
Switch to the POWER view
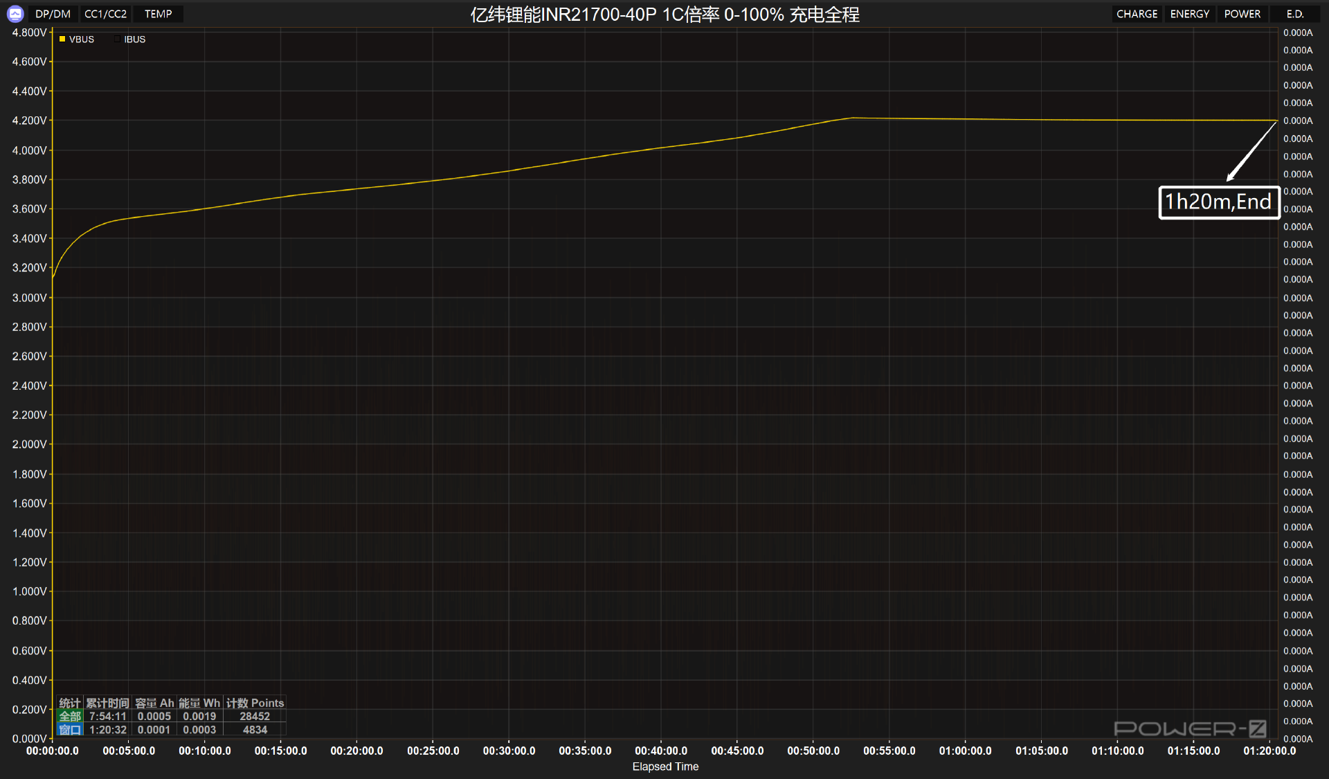[x=1242, y=14]
